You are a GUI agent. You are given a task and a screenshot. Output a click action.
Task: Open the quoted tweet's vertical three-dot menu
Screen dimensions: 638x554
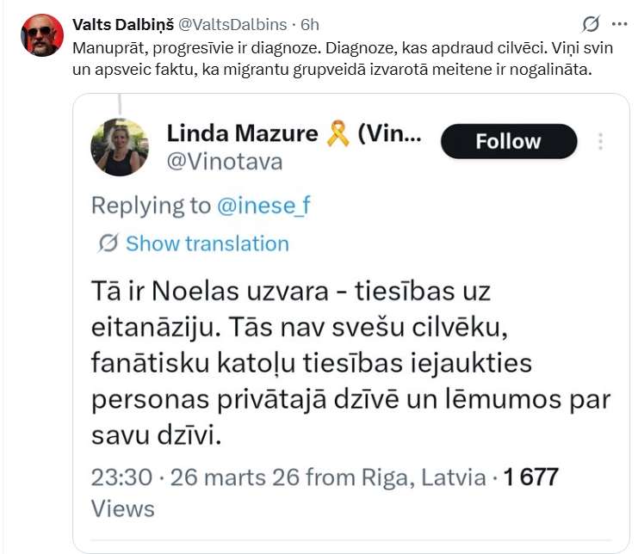600,142
